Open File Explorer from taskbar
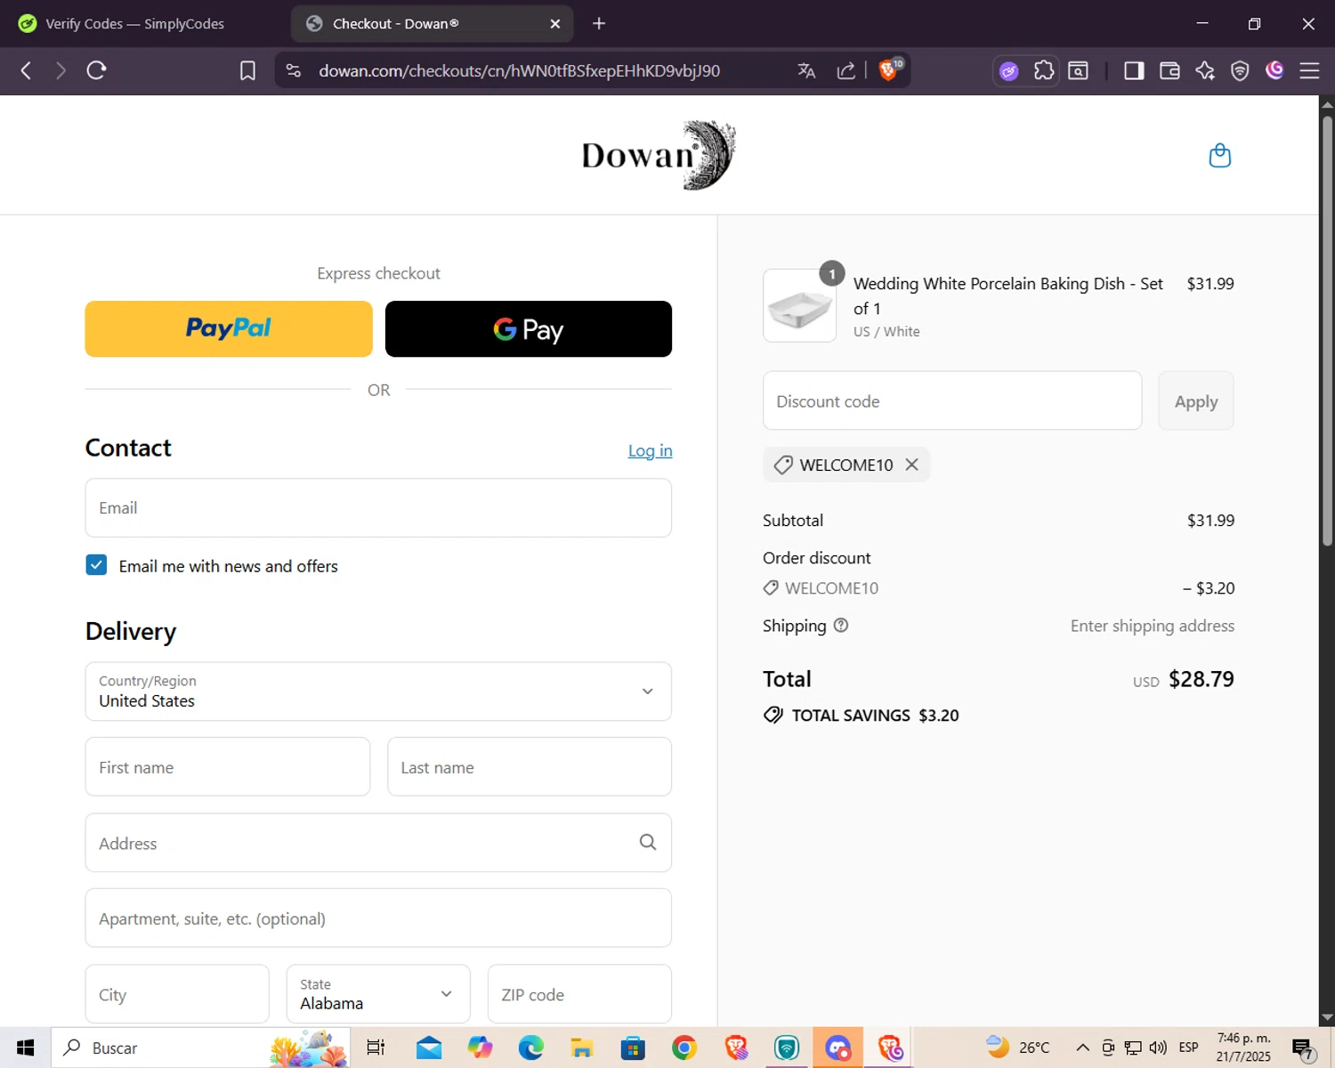The image size is (1335, 1068). [582, 1048]
